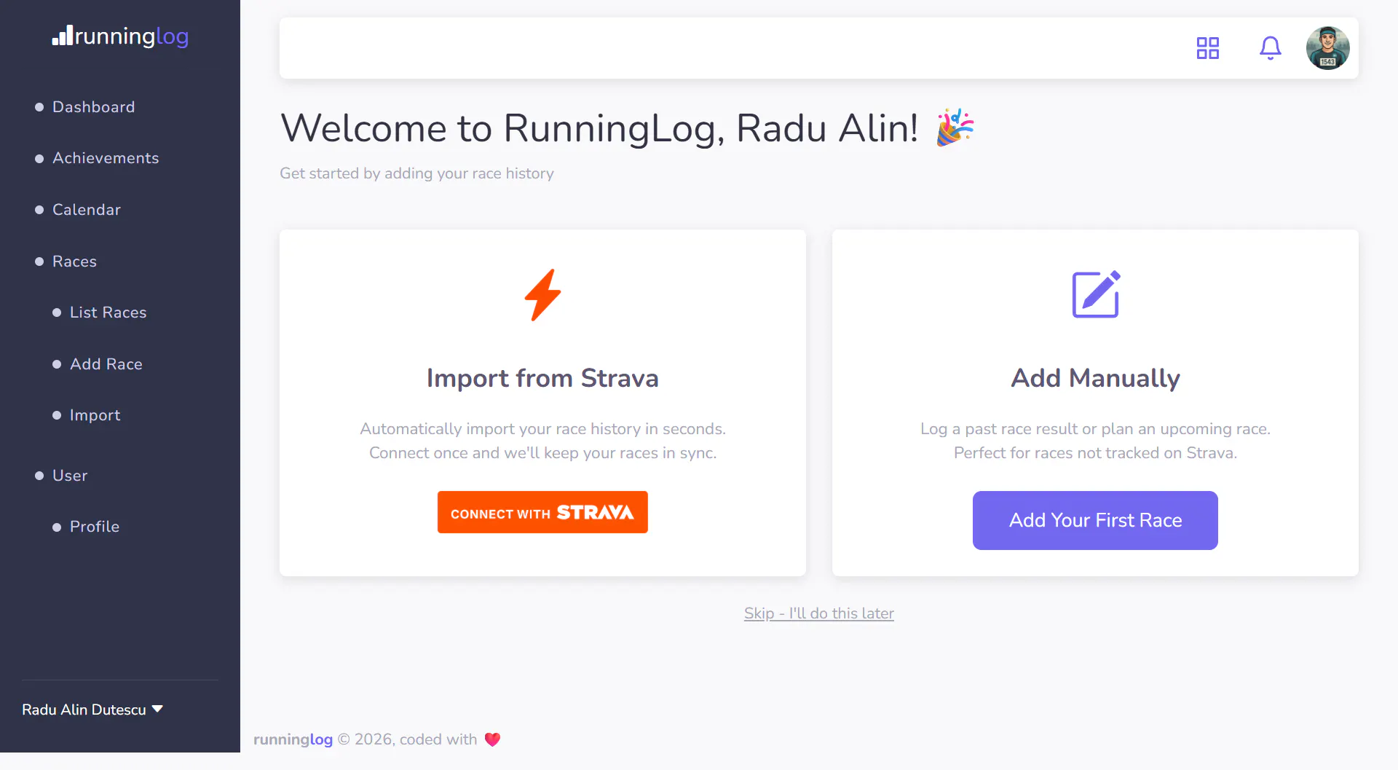Click runninglog footer link

(x=293, y=739)
